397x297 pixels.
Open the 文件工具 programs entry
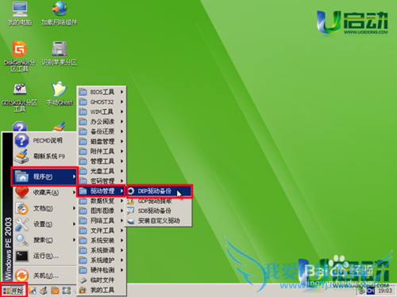[x=102, y=230]
